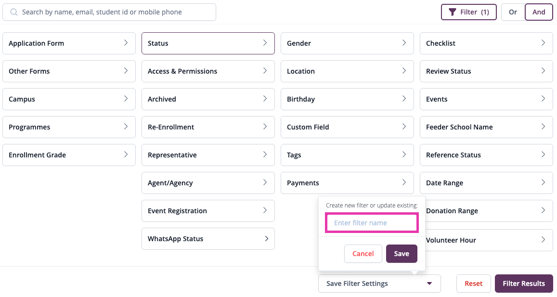Click the arrow icon beside WhatsApp Status
The width and height of the screenshot is (557, 297).
(266, 239)
